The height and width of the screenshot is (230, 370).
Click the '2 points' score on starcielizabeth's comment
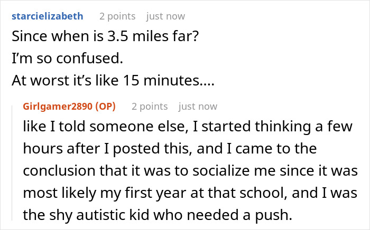coord(117,16)
